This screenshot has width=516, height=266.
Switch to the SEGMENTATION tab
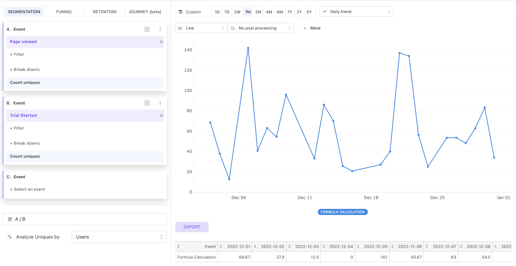24,12
